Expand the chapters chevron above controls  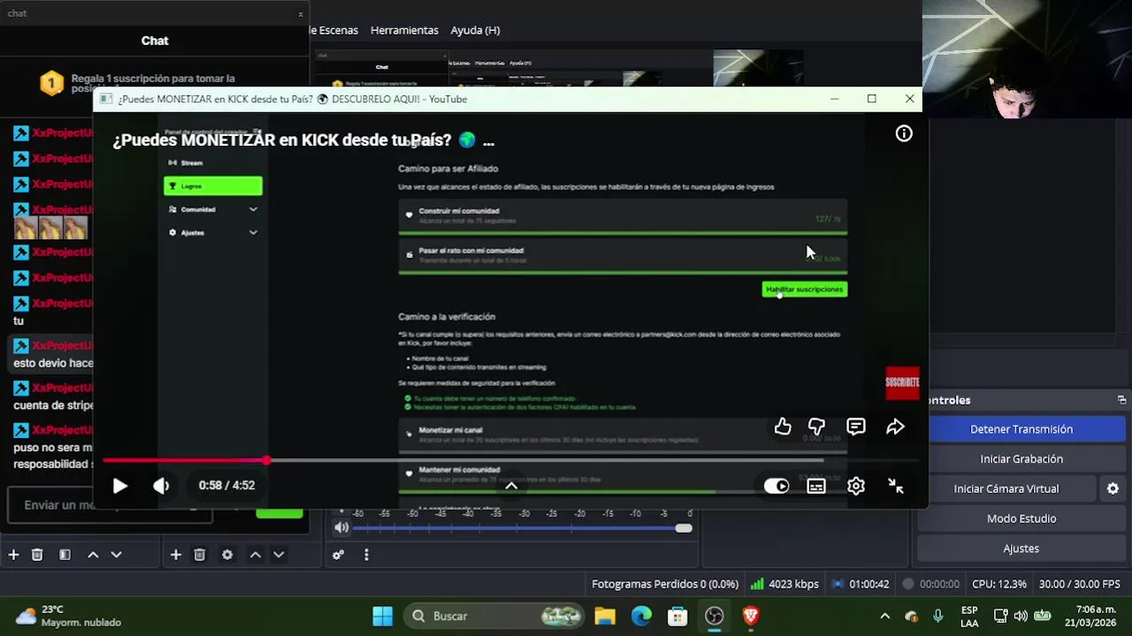[x=511, y=485]
